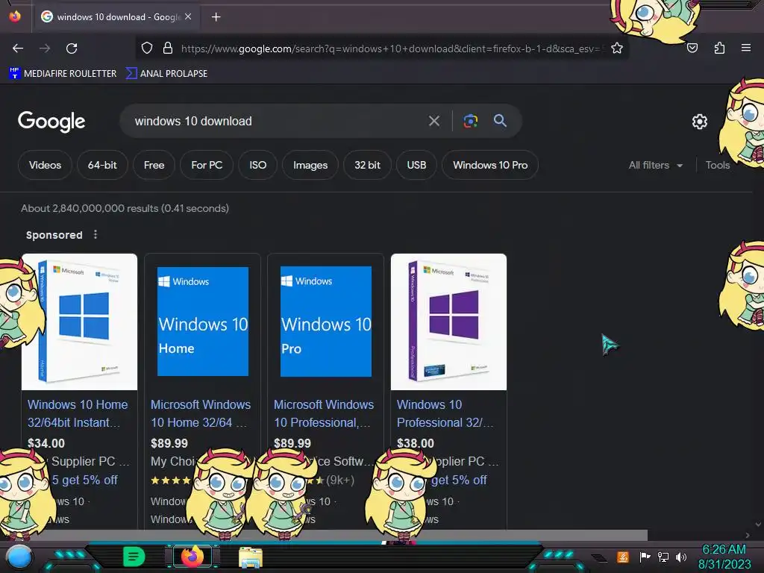Open the green notes app on taskbar
The image size is (764, 573).
tap(134, 557)
